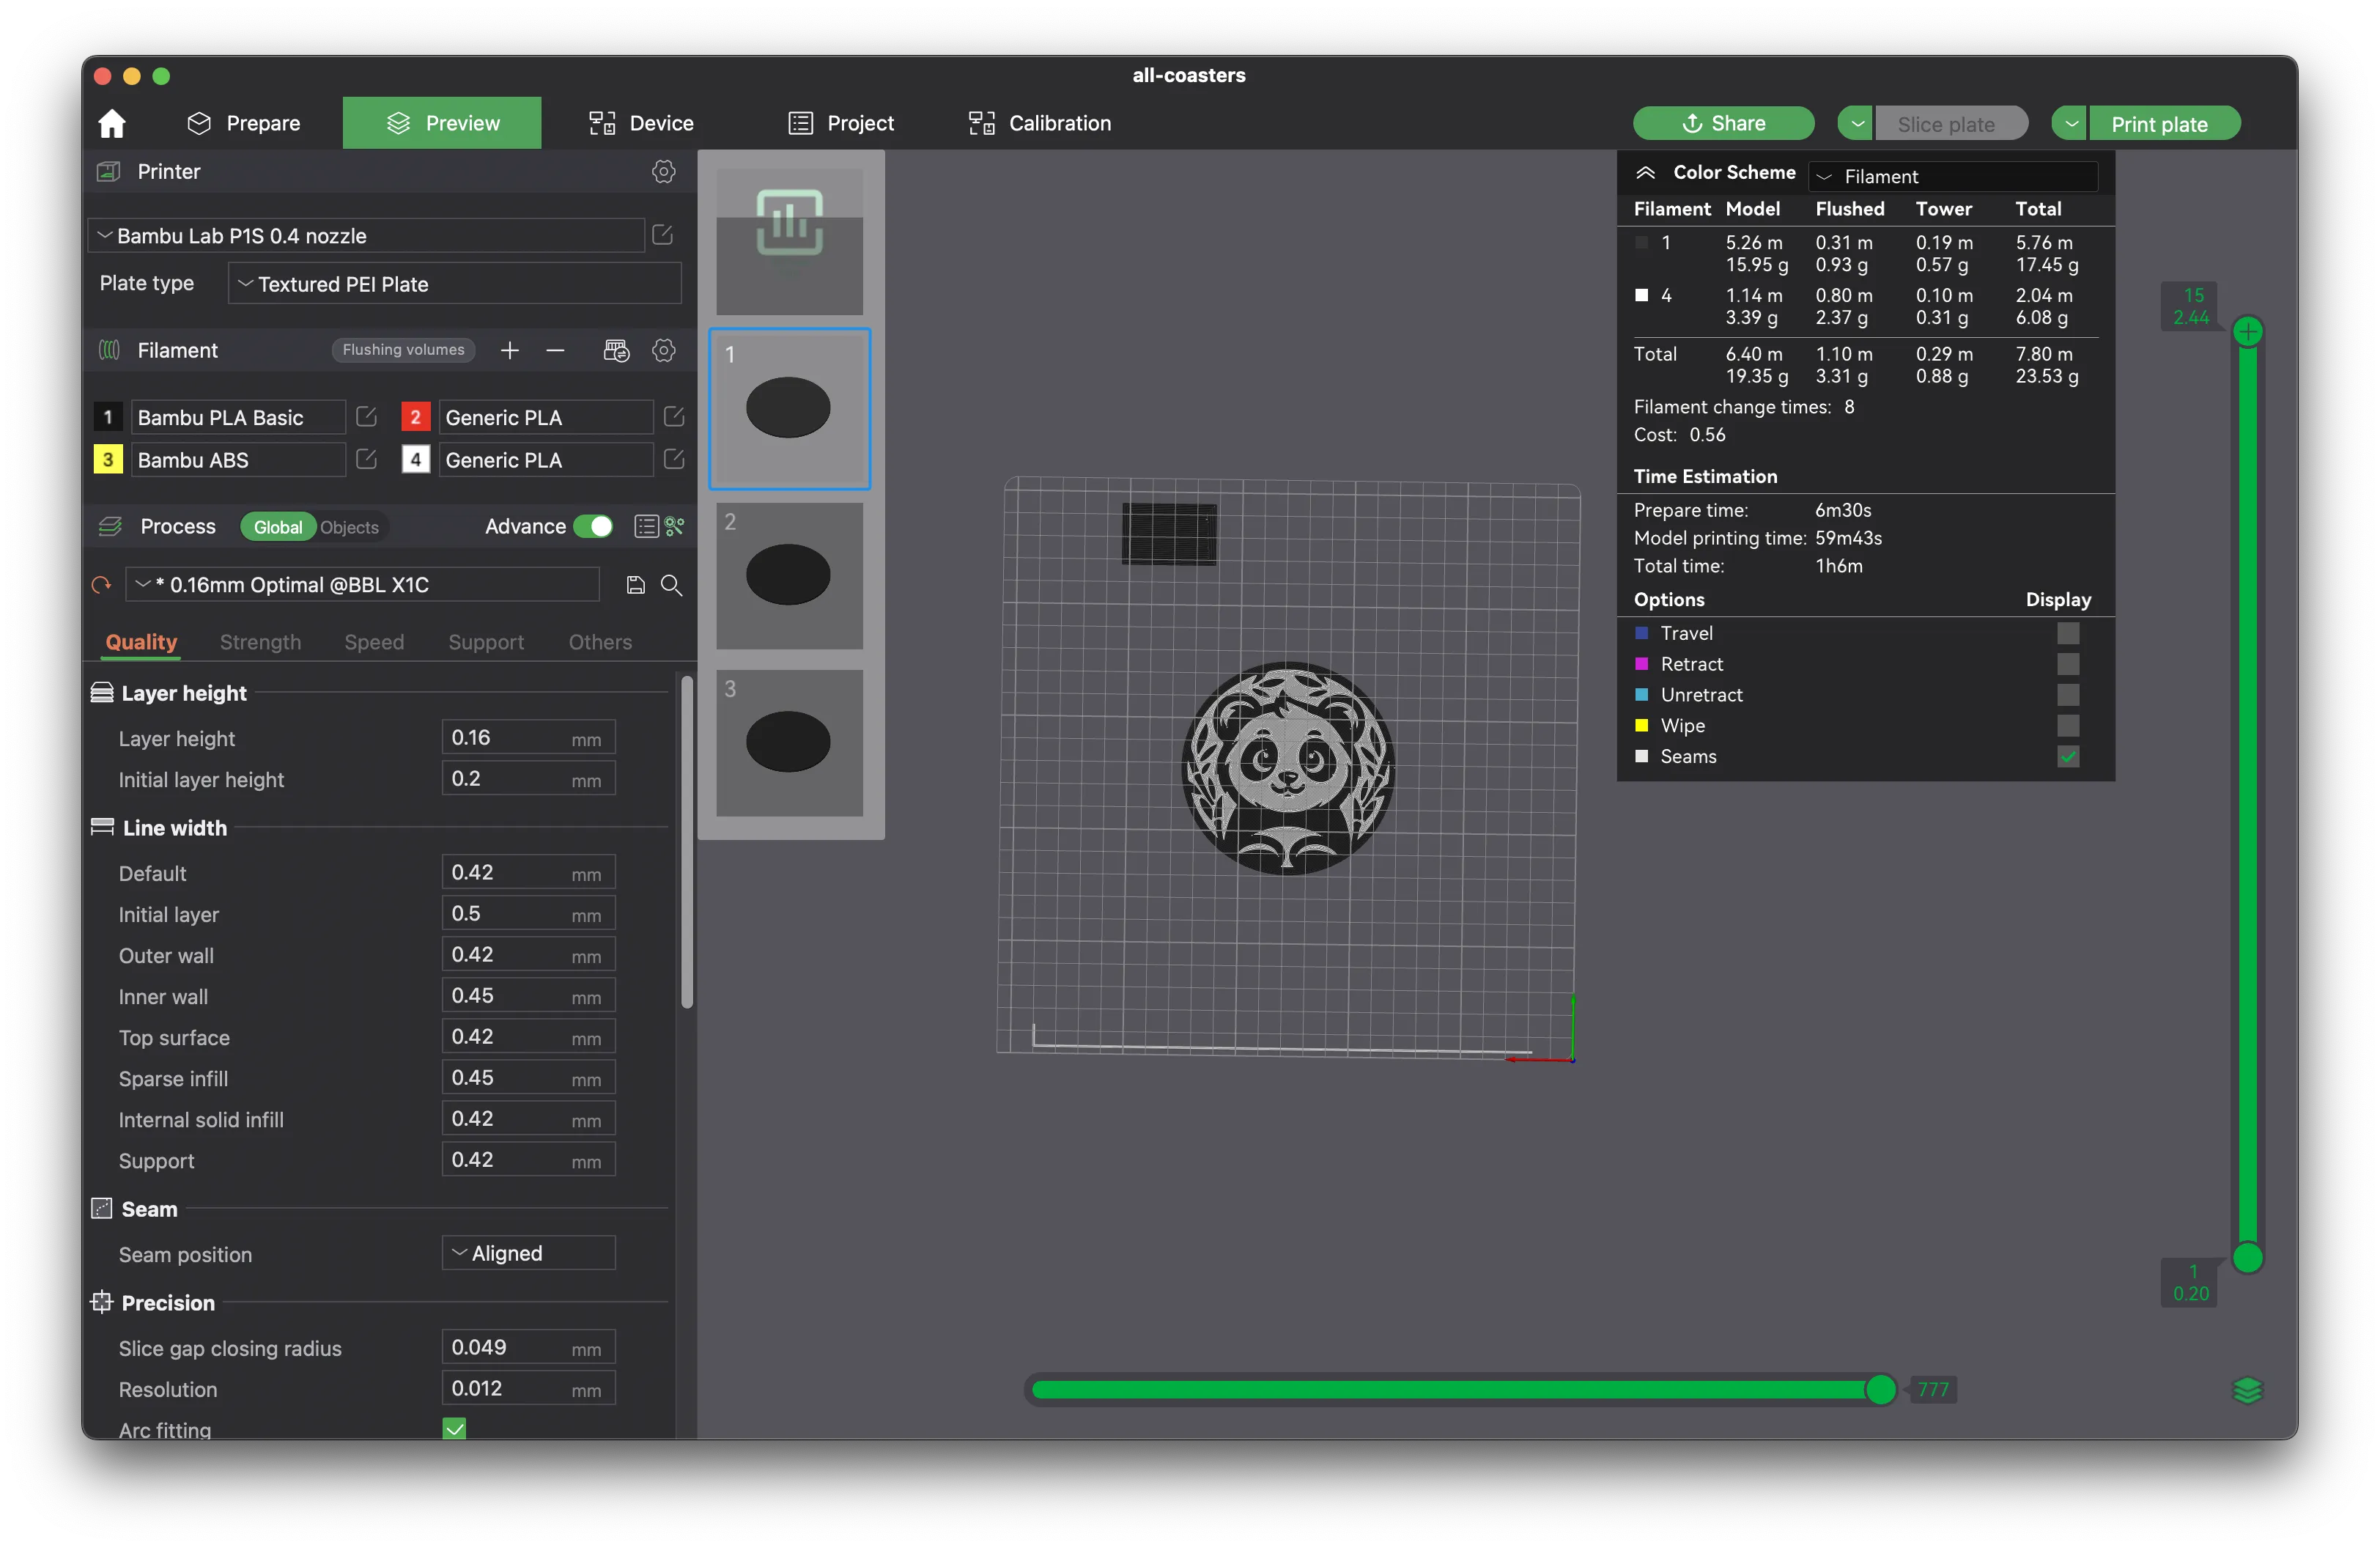Enable Wipe display checkbox
Viewport: 2380px width, 1548px height.
[2068, 726]
